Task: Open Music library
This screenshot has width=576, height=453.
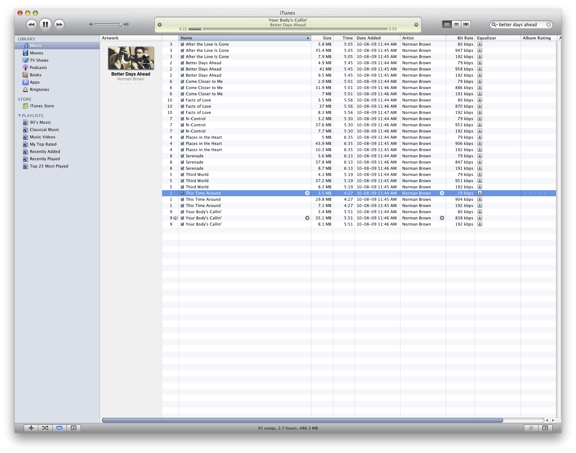Action: (57, 46)
